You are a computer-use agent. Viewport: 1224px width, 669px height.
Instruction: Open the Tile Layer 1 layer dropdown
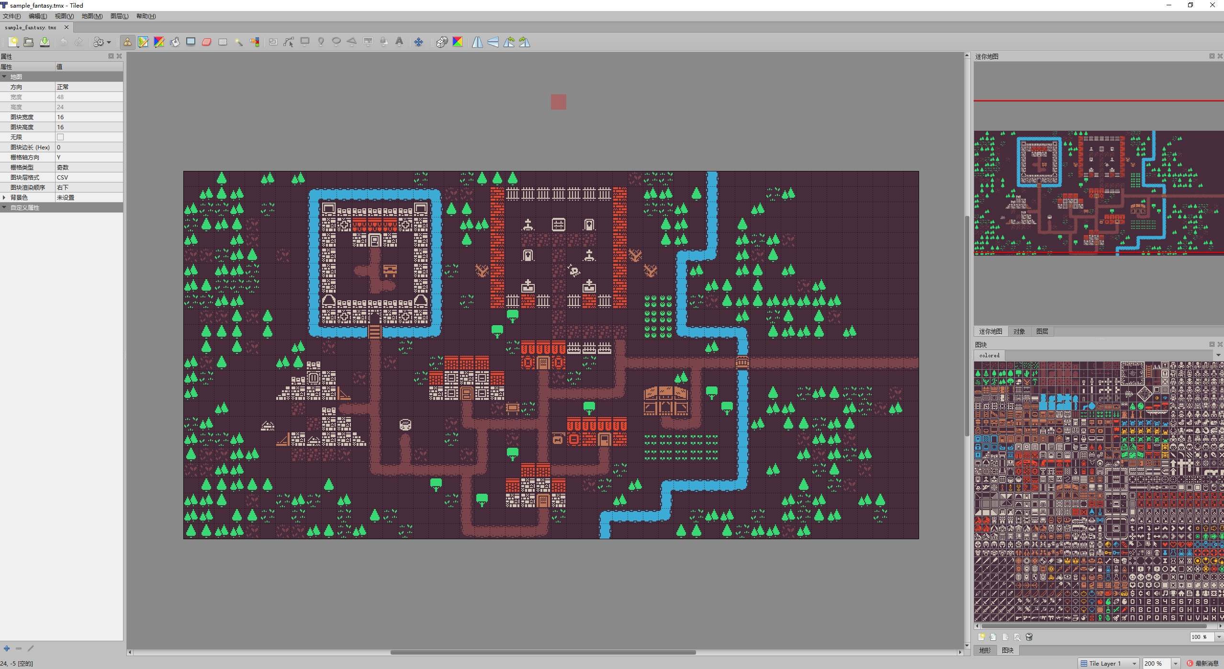click(1108, 663)
